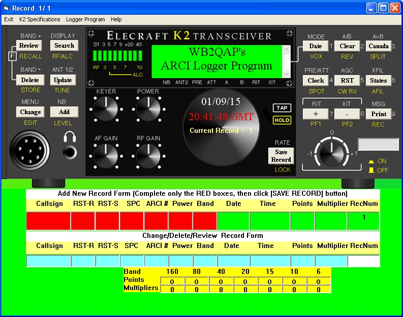Click the Clear button
The width and height of the screenshot is (403, 317).
point(347,46)
